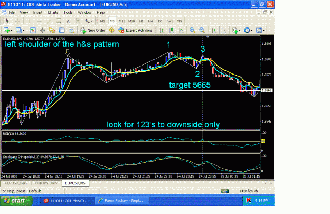Toggle the Navigator window icon
The height and width of the screenshot is (214, 330).
pos(52,30)
